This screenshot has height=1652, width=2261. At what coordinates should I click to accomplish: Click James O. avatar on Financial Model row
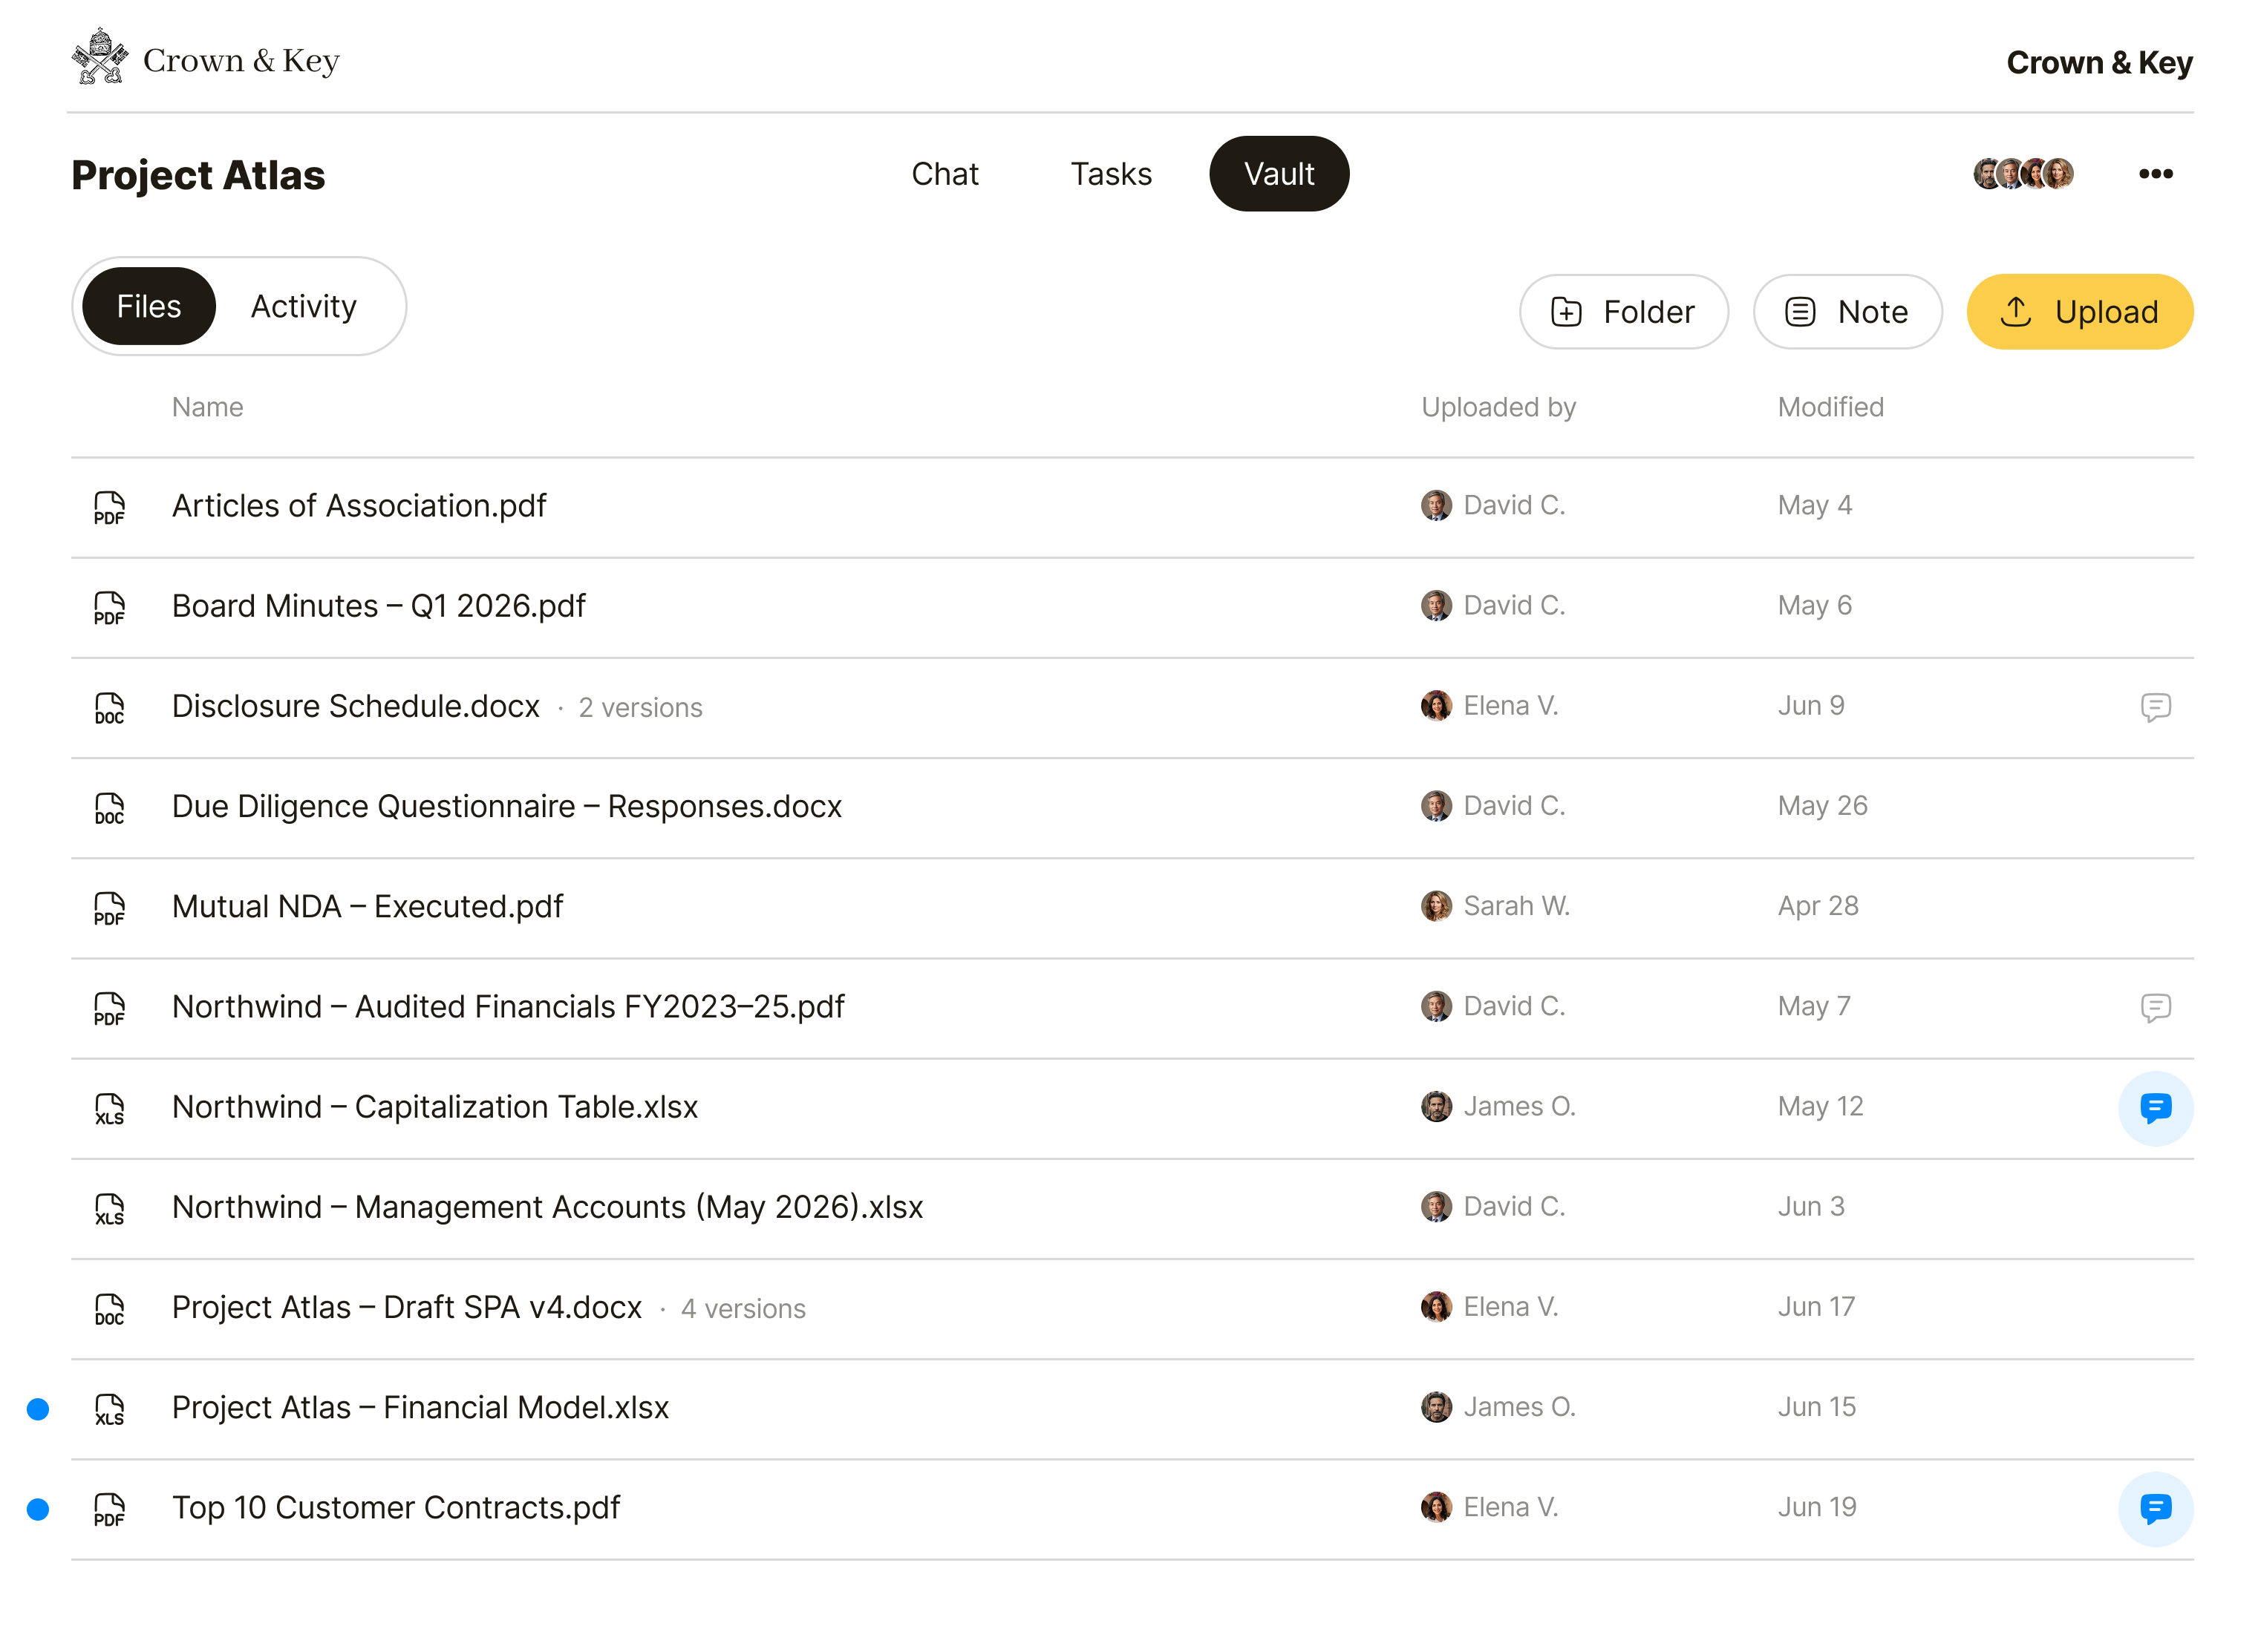point(1435,1406)
